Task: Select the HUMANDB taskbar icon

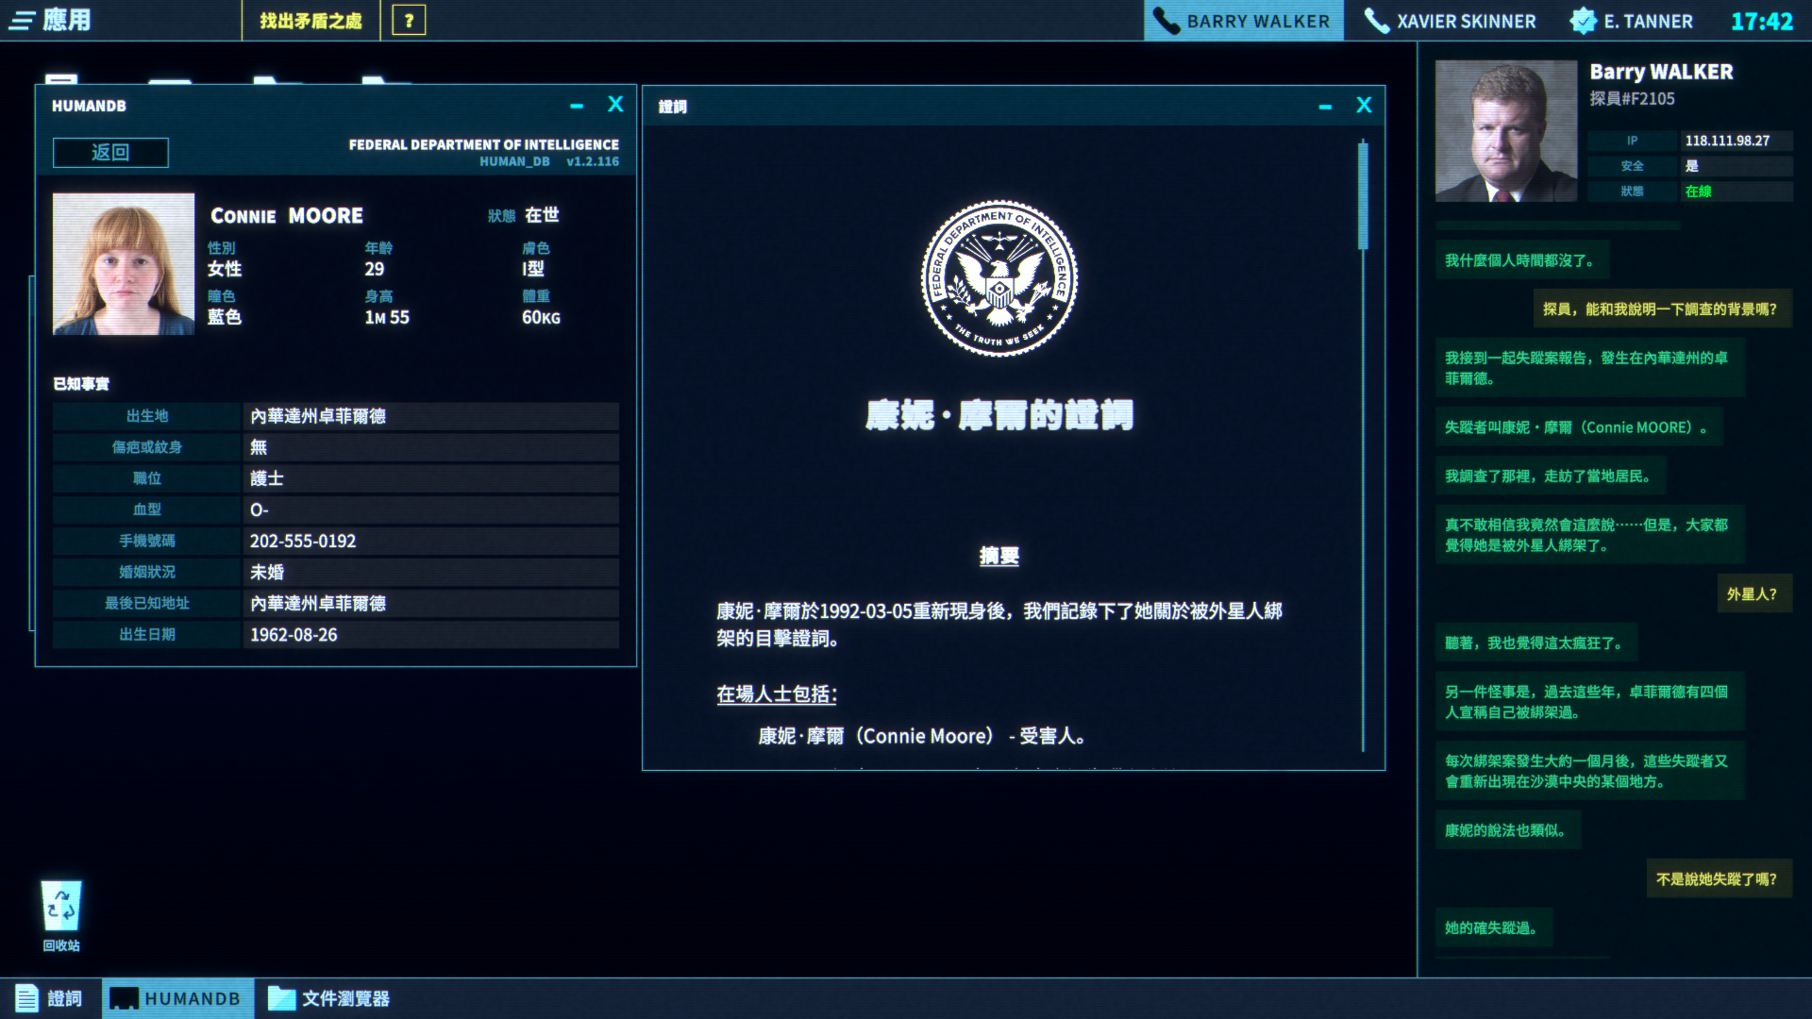Action: tap(176, 997)
